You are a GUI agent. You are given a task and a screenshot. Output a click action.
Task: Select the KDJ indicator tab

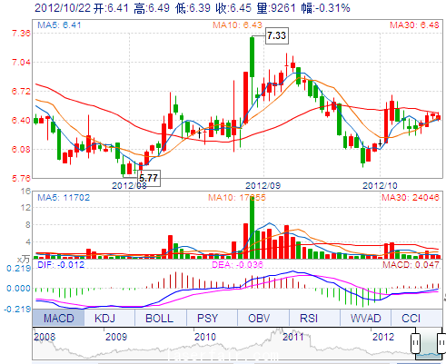click(x=104, y=318)
